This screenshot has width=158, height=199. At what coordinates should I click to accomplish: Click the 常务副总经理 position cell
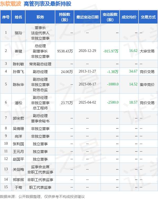coord(40,64)
